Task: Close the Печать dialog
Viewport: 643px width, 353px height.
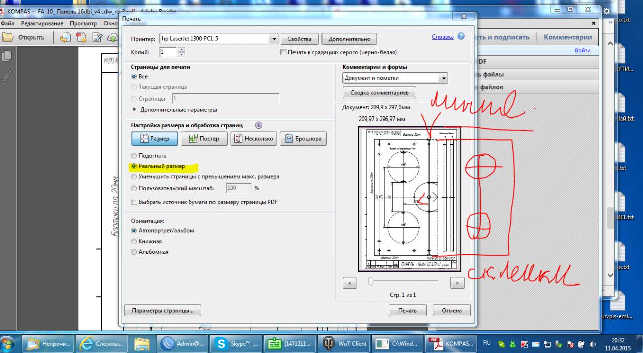Action: pyautogui.click(x=463, y=16)
